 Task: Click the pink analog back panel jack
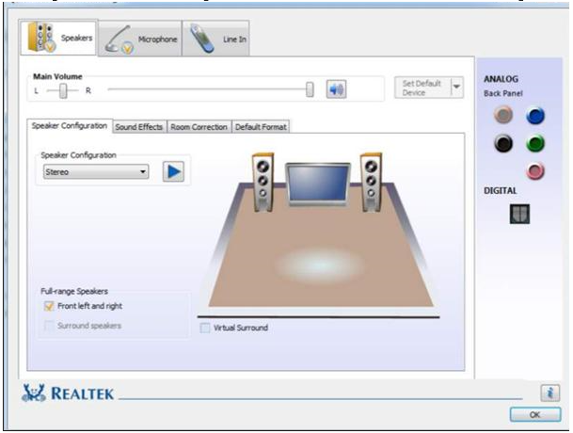[535, 170]
